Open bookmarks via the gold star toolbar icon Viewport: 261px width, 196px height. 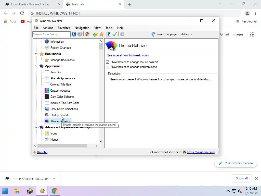pyautogui.click(x=101, y=34)
